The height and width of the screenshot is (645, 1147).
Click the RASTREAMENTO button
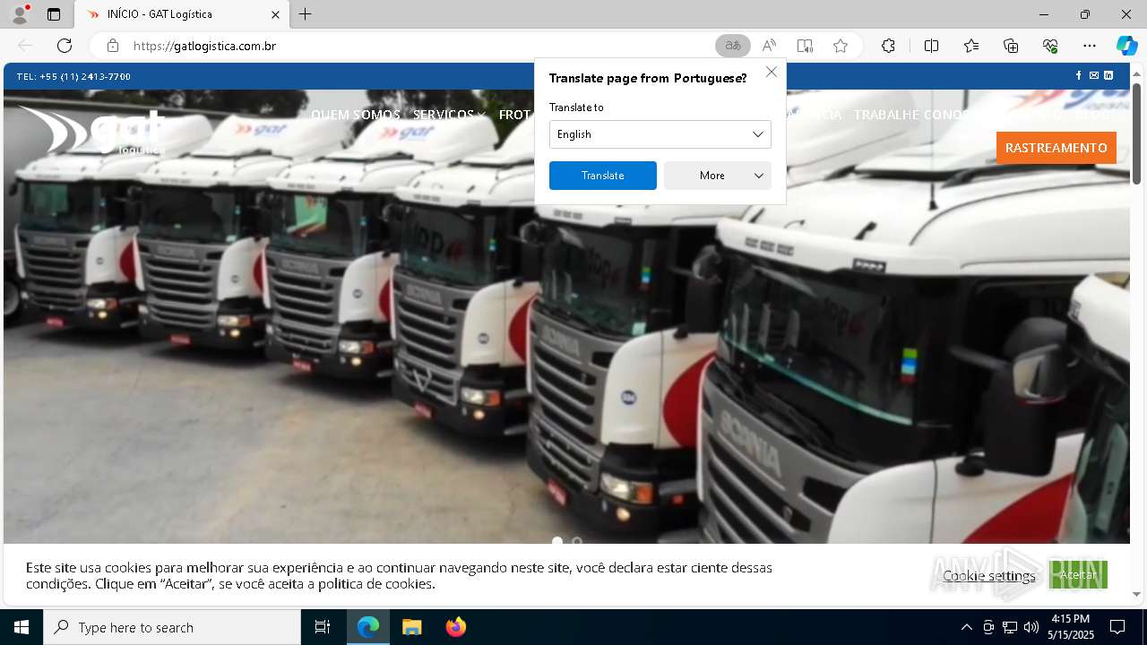[x=1056, y=148]
